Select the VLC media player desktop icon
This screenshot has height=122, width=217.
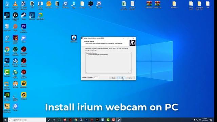click(15, 5)
